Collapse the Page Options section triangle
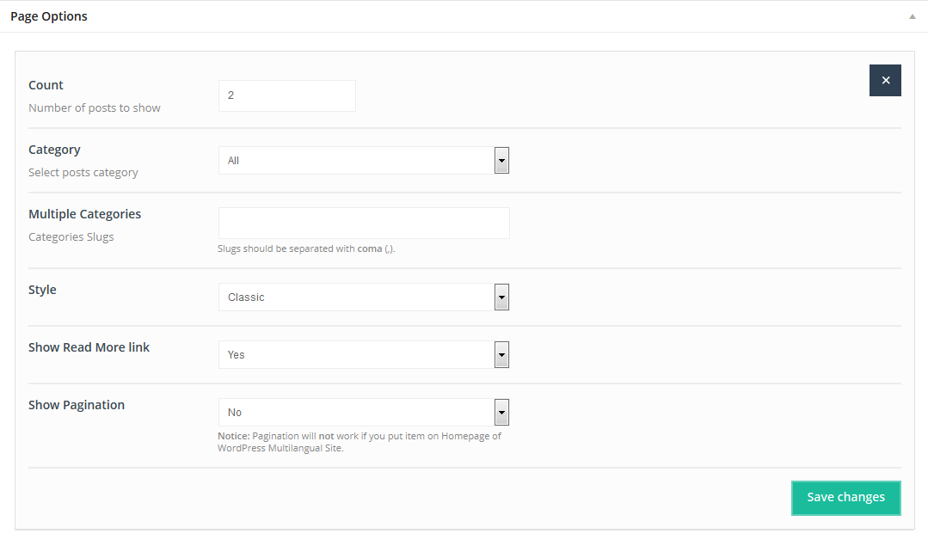Viewport: 928px width, 558px height. click(913, 16)
